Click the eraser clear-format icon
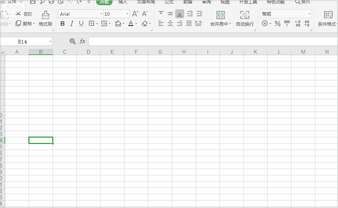 pos(145,23)
